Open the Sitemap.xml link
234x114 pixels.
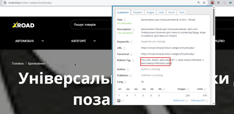[x=197, y=100]
